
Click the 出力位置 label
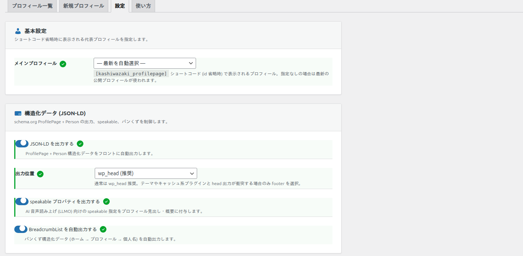point(25,174)
